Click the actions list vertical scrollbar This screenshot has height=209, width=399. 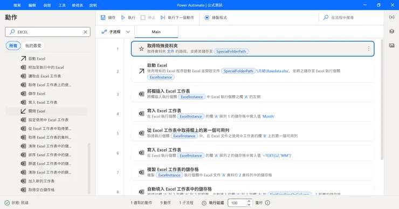[89, 168]
